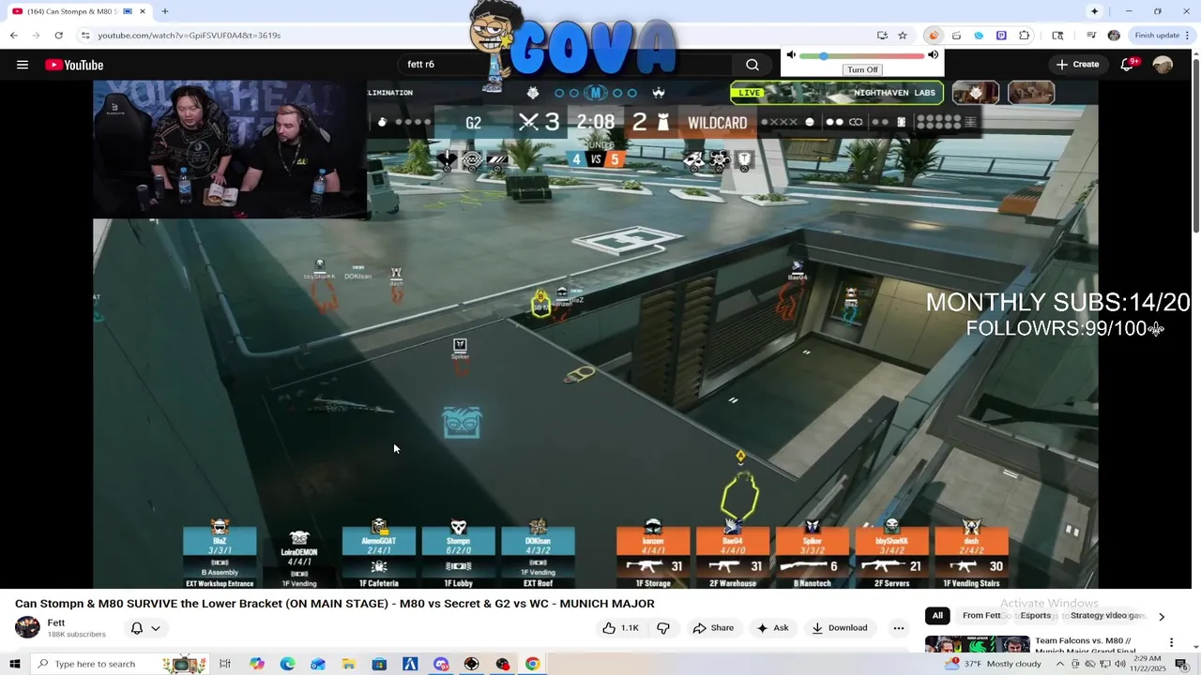Image resolution: width=1201 pixels, height=675 pixels.
Task: Go to the YouTube home logo
Action: click(74, 65)
